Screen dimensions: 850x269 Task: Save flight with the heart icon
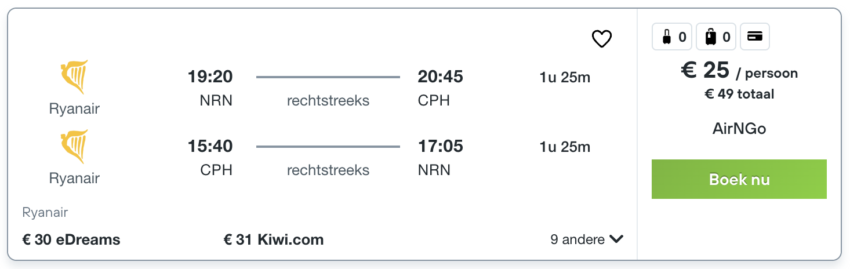pos(602,39)
